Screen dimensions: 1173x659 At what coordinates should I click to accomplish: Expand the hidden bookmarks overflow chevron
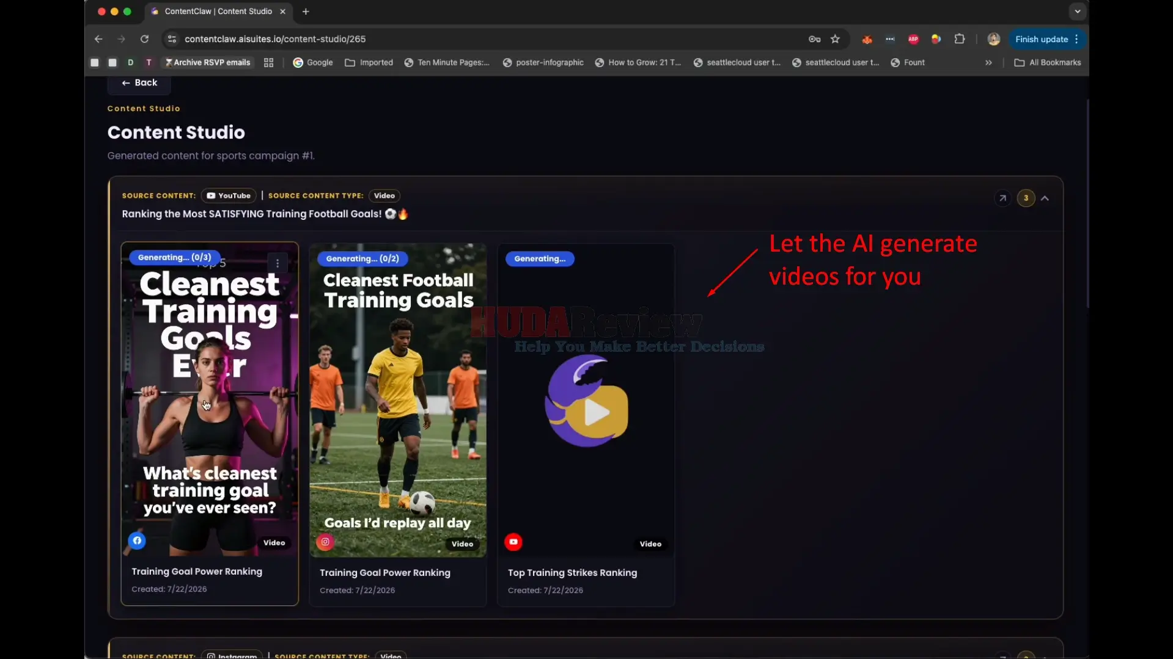tap(988, 63)
